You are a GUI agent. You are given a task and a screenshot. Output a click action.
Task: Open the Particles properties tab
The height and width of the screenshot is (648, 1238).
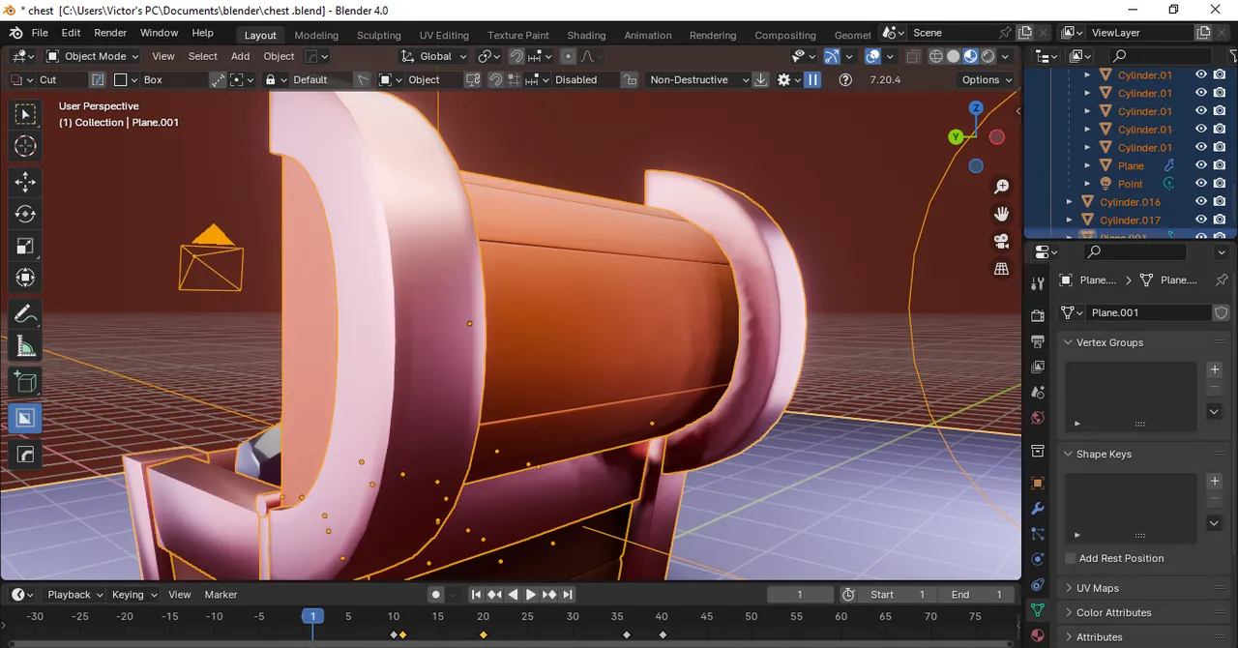click(x=1038, y=534)
